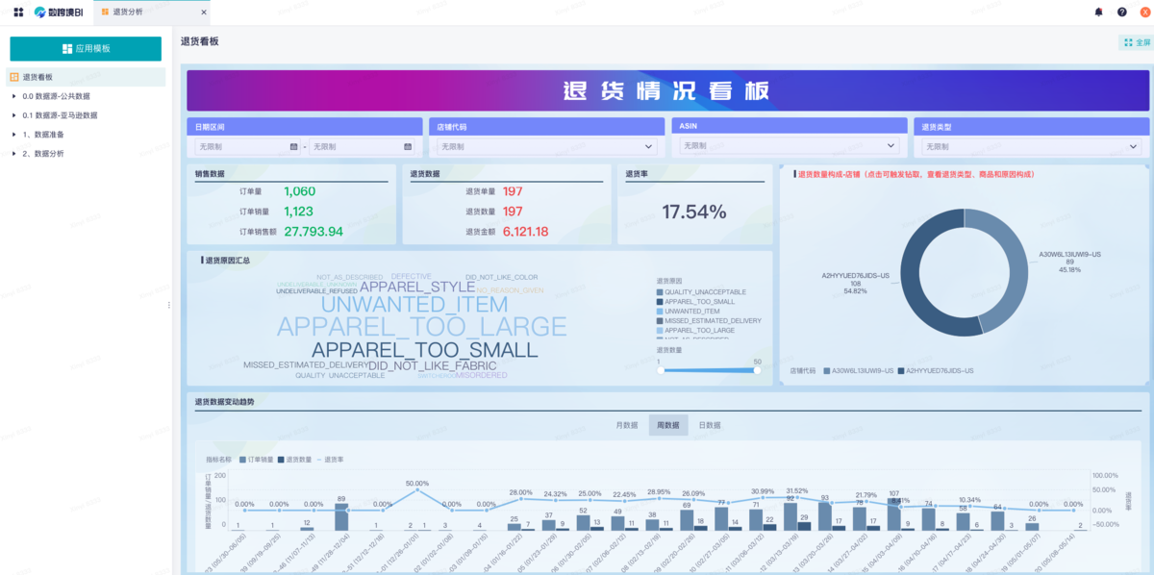Click the 退货数量 slider track middle

coord(709,370)
